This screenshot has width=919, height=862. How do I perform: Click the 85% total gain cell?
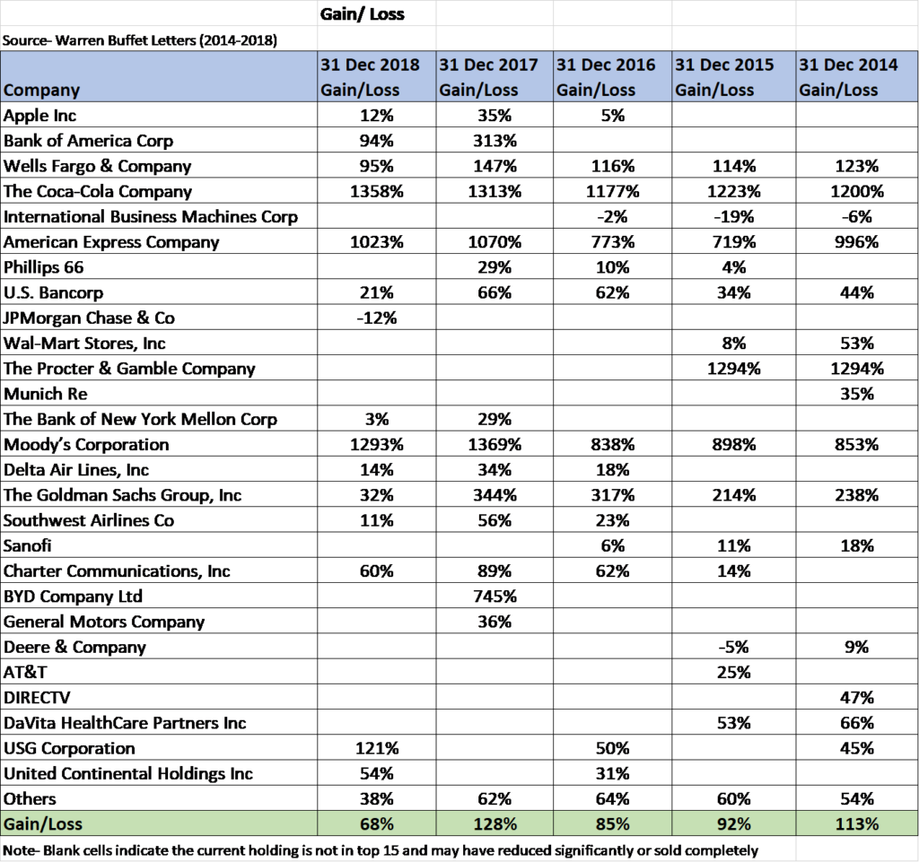(613, 823)
